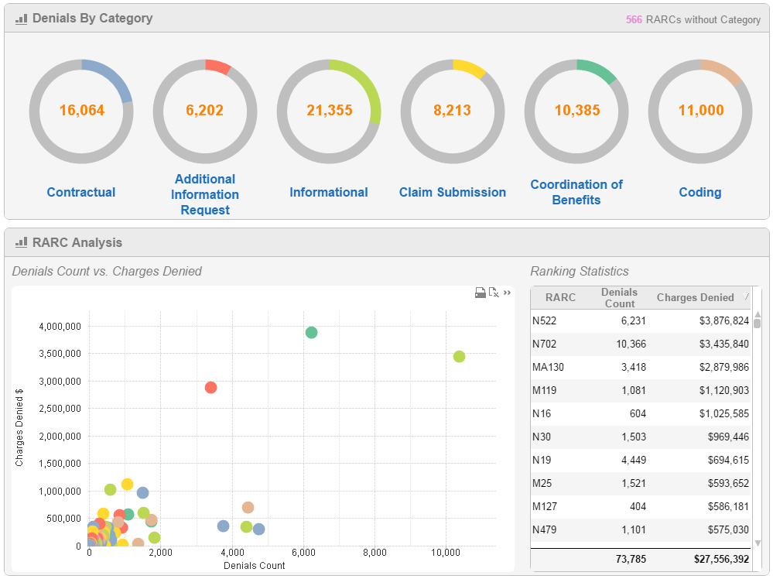
Task: Export scatter chart to Excel
Action: pos(494,293)
